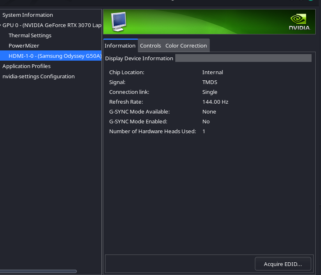Screen dimensions: 321x275
Task: Click the Acquire EDID... button
Action: tap(283, 264)
